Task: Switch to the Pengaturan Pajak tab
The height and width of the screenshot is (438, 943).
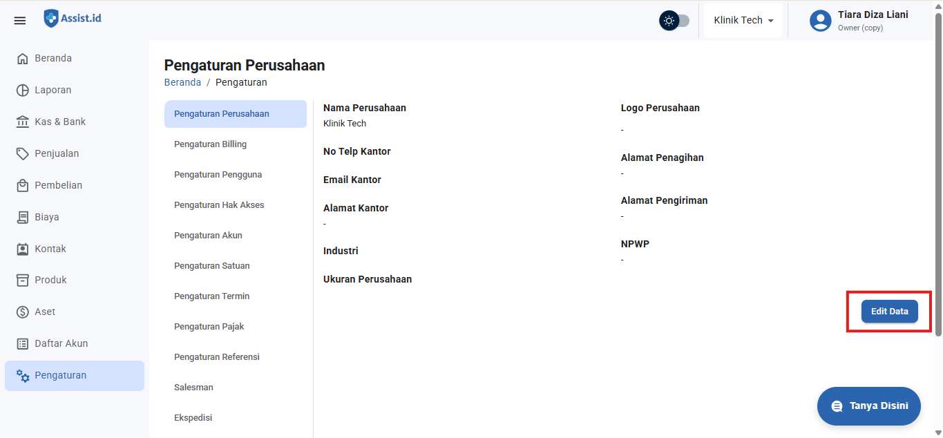Action: 209,327
